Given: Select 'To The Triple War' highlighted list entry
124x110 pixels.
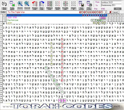Looking at the screenshot, I should (x=57, y=15).
